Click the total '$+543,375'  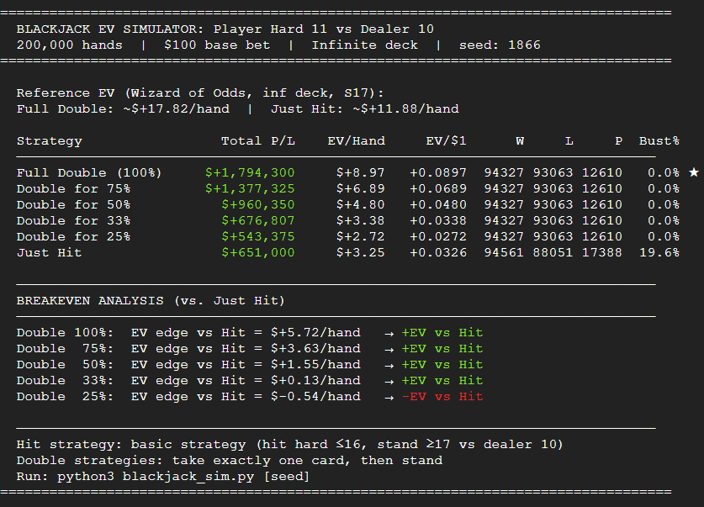tap(258, 237)
